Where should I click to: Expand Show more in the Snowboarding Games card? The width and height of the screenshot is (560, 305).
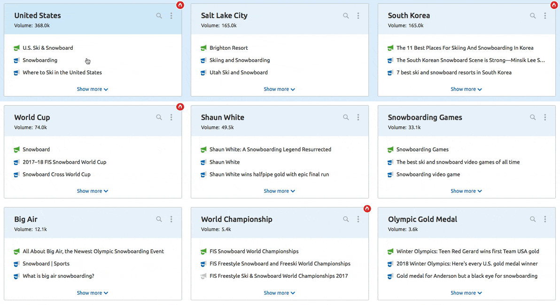click(x=466, y=191)
